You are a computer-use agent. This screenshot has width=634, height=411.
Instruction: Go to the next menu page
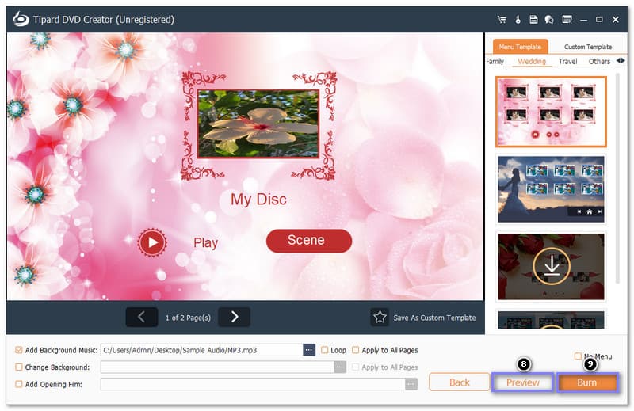(x=234, y=317)
